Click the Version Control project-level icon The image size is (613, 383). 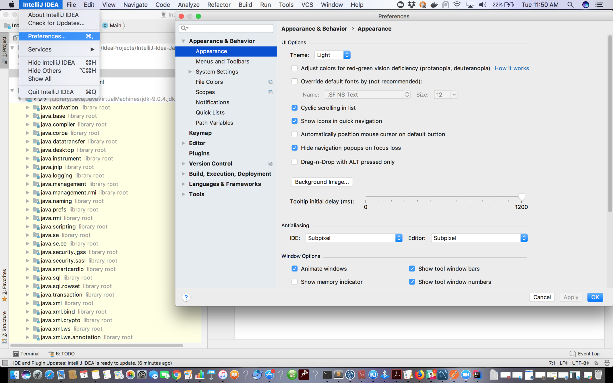(x=270, y=164)
